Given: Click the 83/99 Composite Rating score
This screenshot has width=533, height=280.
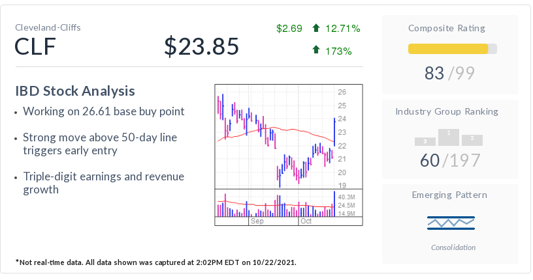Looking at the screenshot, I should coord(450,74).
